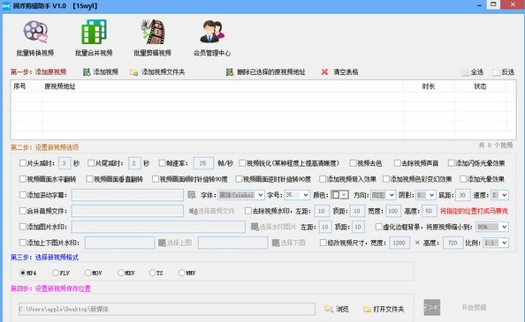Click the gray start clip icon button

tap(432, 308)
